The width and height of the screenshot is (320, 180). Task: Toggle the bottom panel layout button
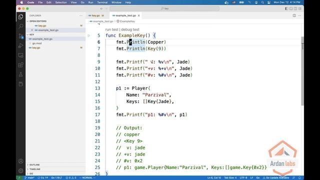(x=291, y=8)
